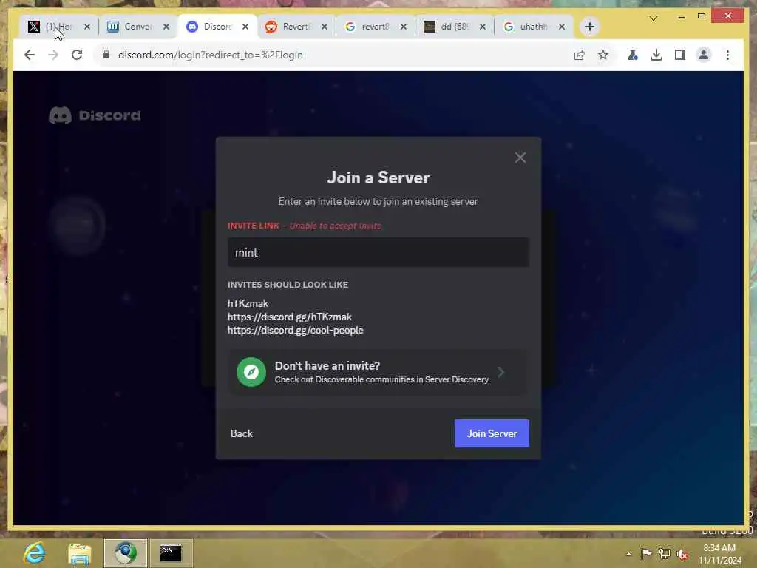The width and height of the screenshot is (757, 568).
Task: Close the Reddit Revert8 tab
Action: pyautogui.click(x=325, y=27)
